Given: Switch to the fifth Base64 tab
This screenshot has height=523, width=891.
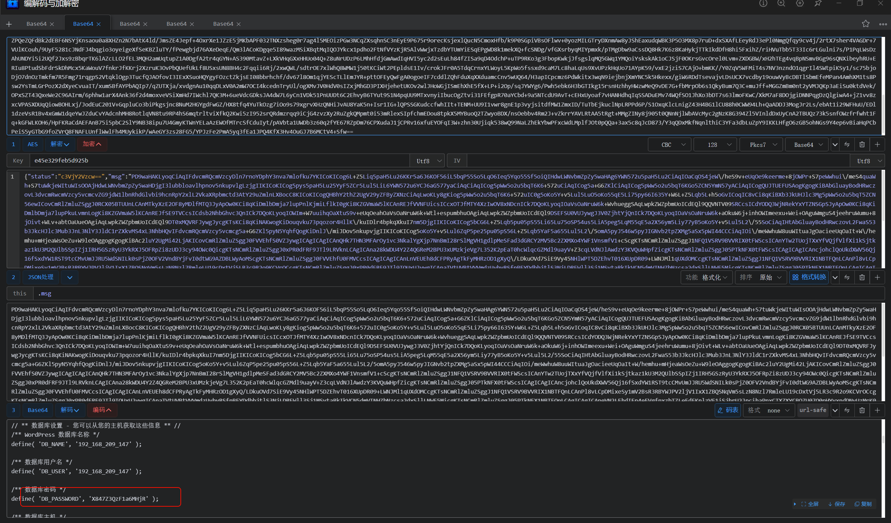Looking at the screenshot, I should coord(223,24).
